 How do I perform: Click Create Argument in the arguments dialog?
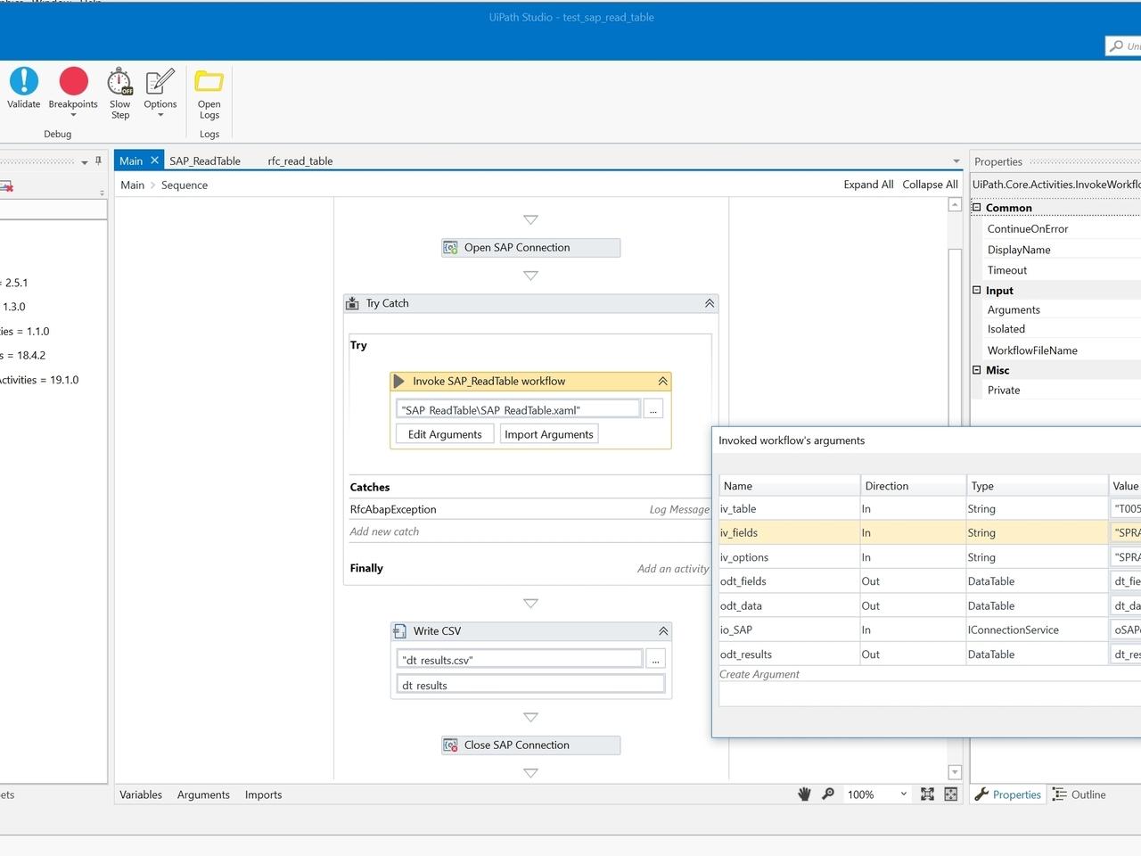coord(759,674)
